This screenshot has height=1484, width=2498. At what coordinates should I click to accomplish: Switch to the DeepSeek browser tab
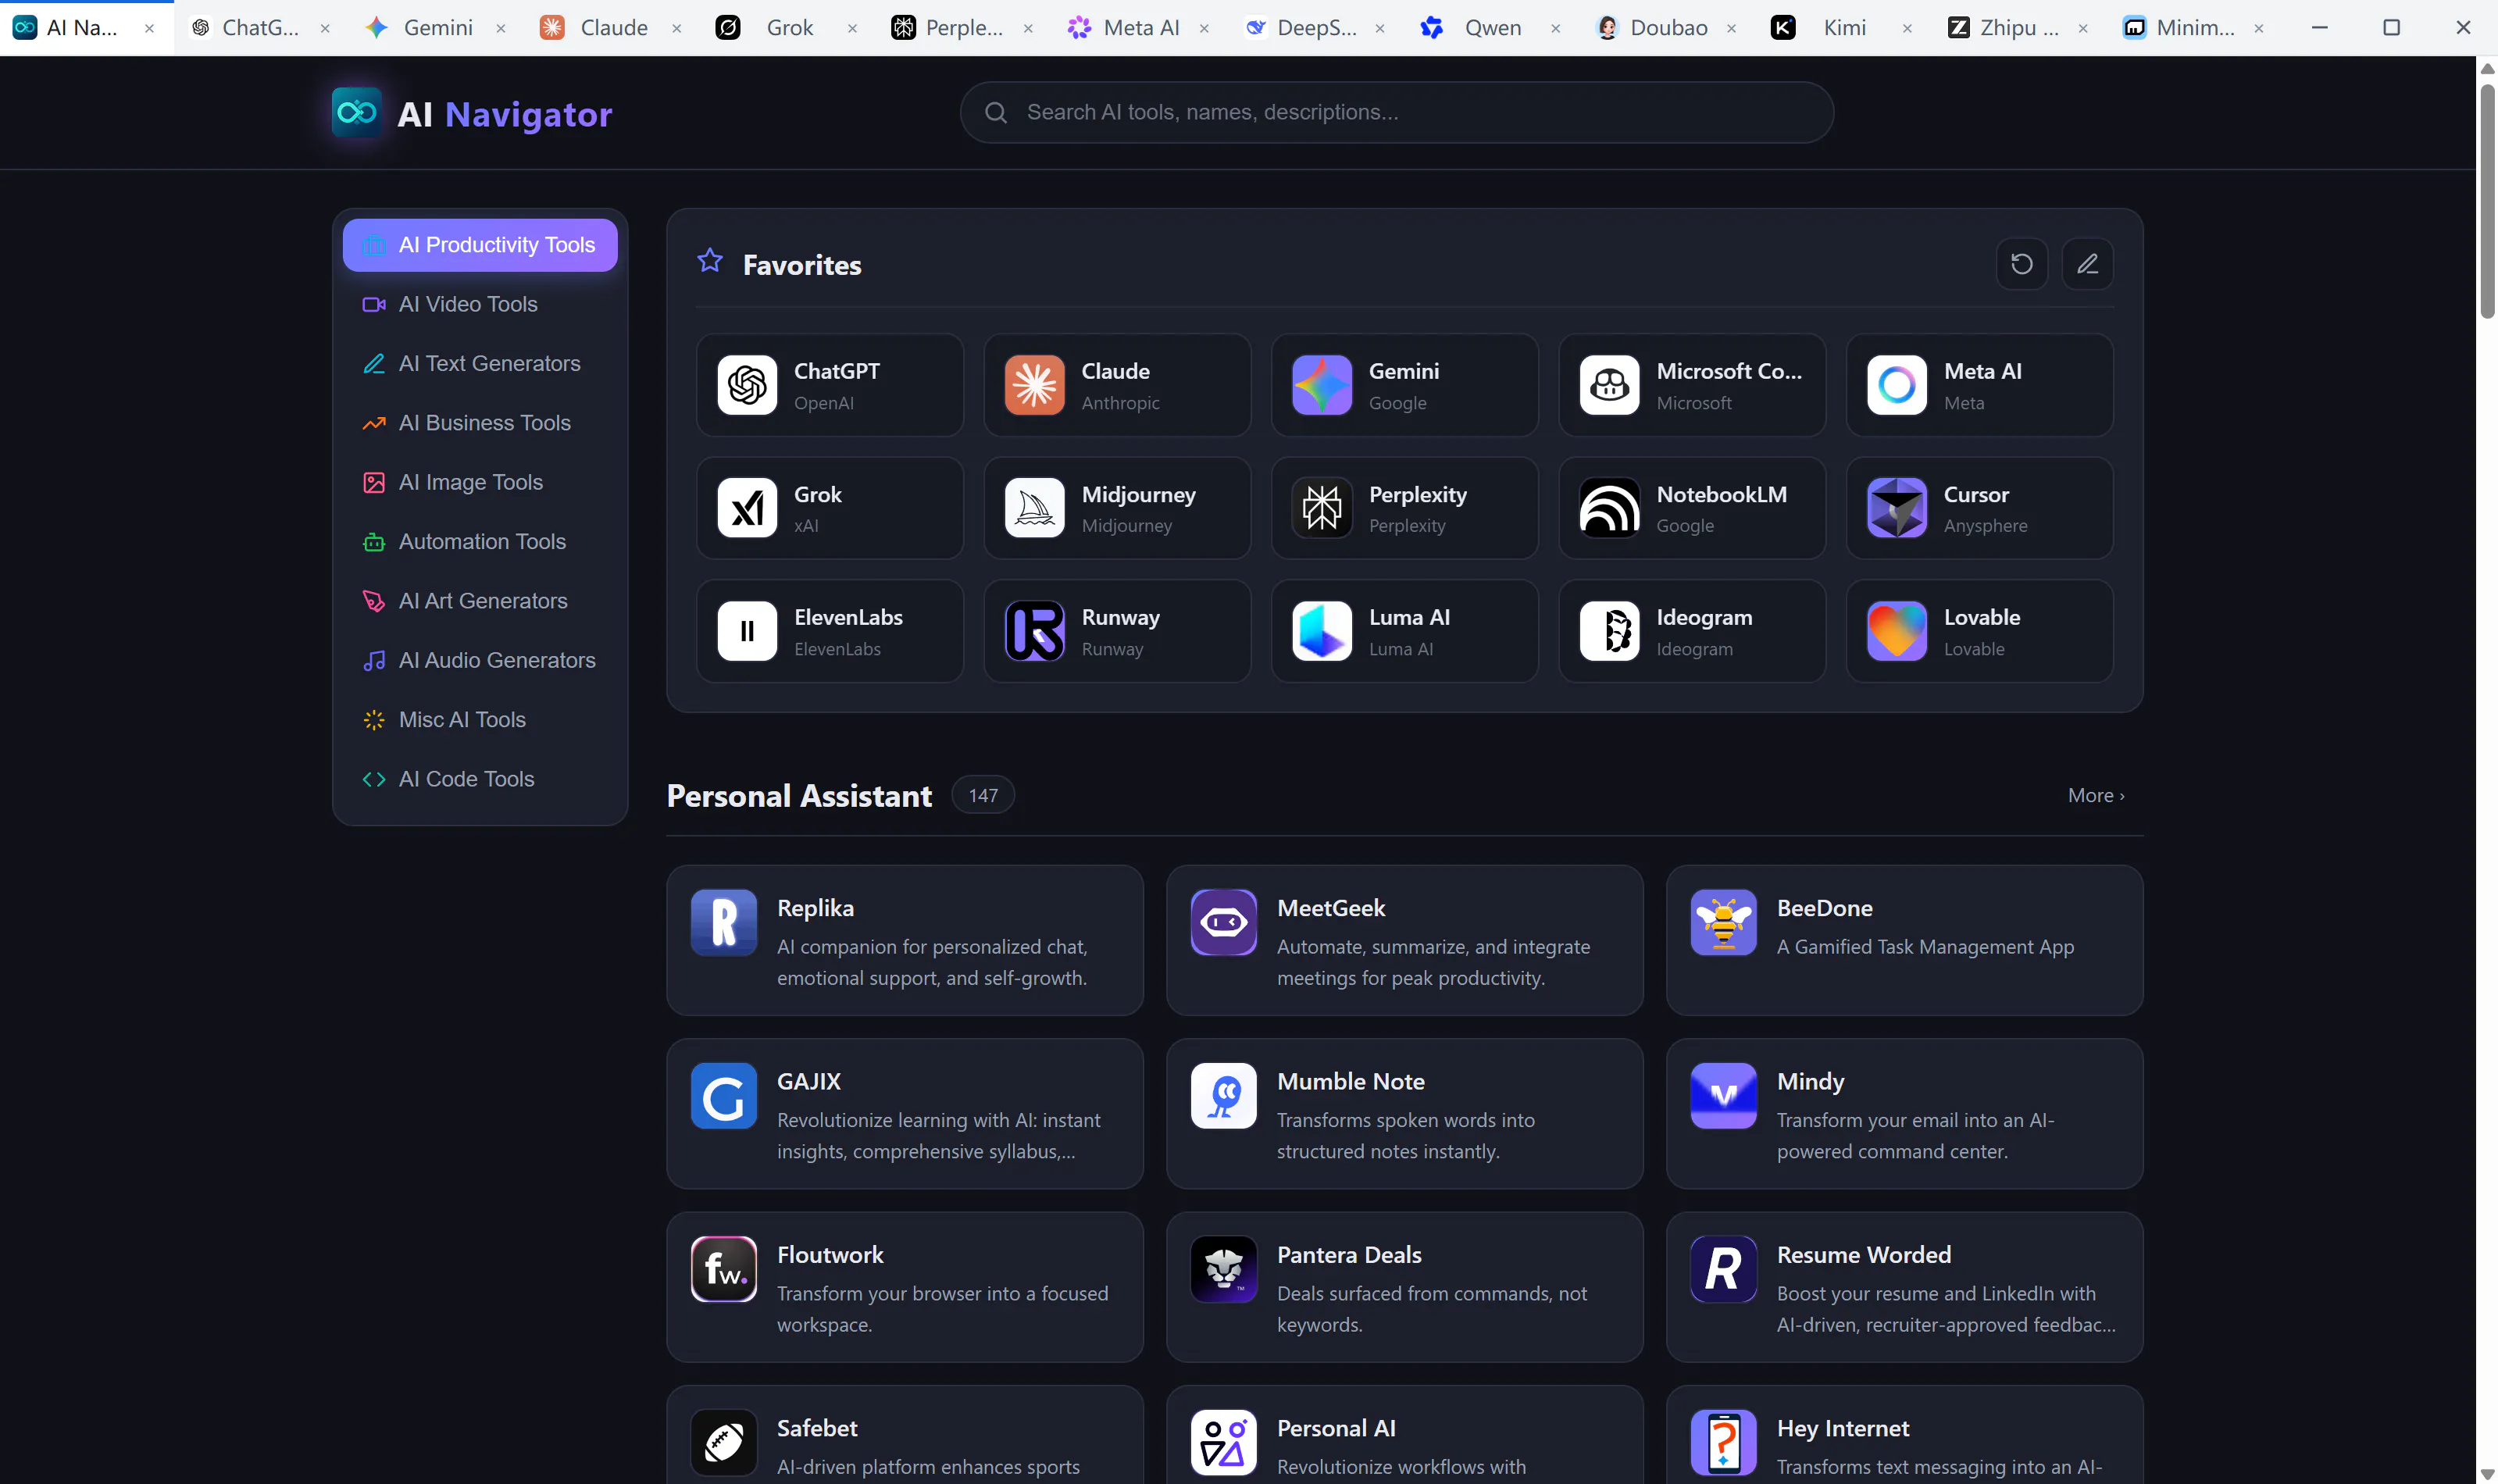1317,28
